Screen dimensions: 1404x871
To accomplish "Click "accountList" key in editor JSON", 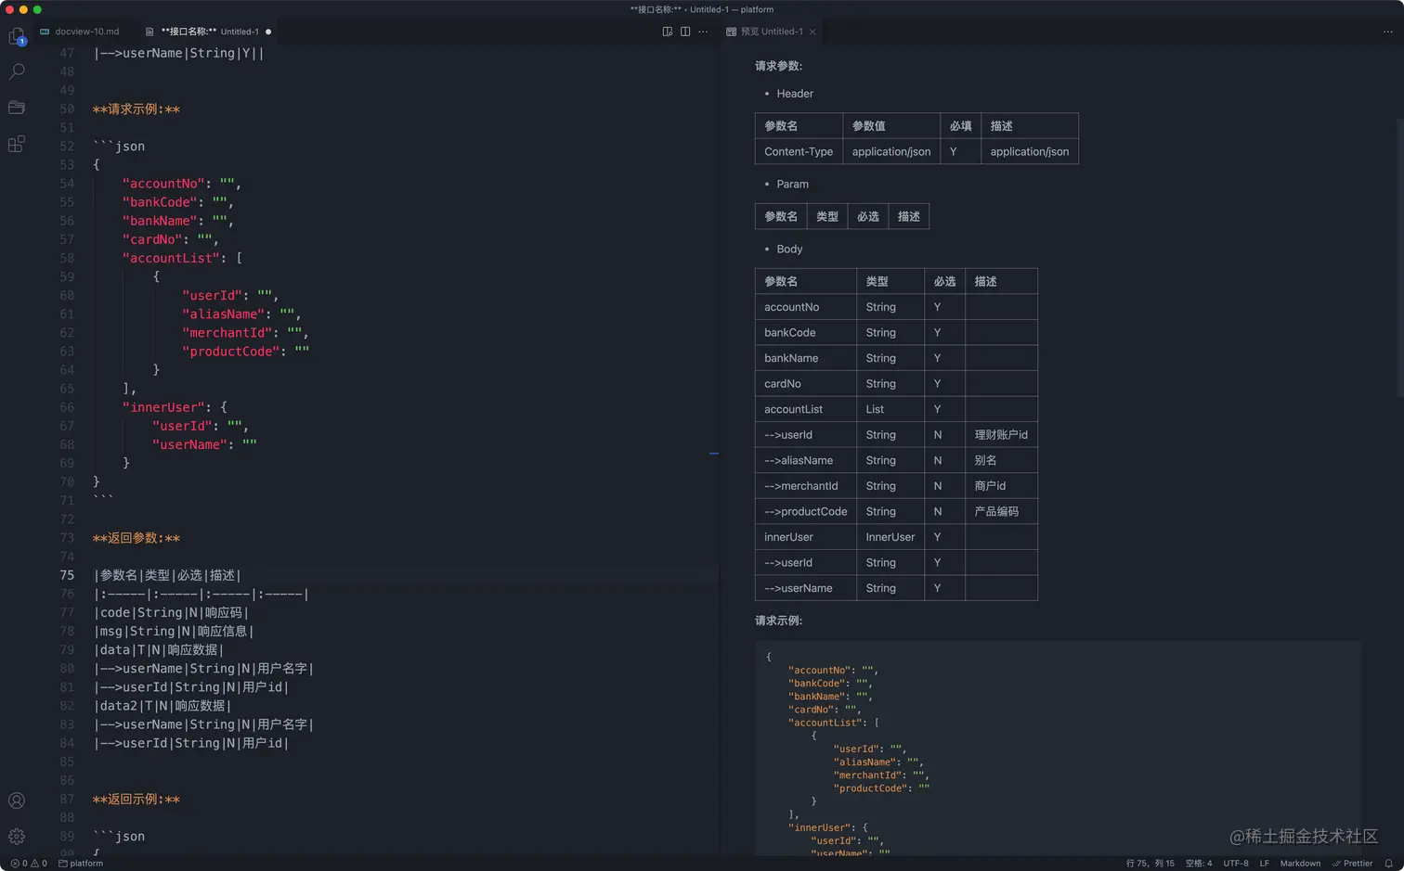I will [171, 258].
